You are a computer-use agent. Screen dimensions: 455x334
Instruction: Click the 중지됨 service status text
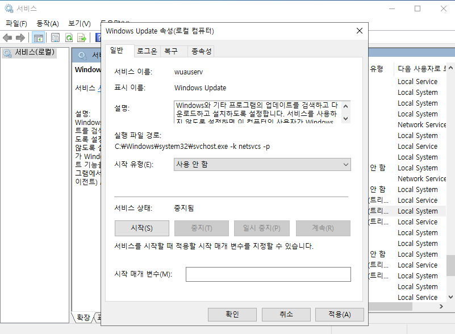pyautogui.click(x=183, y=208)
